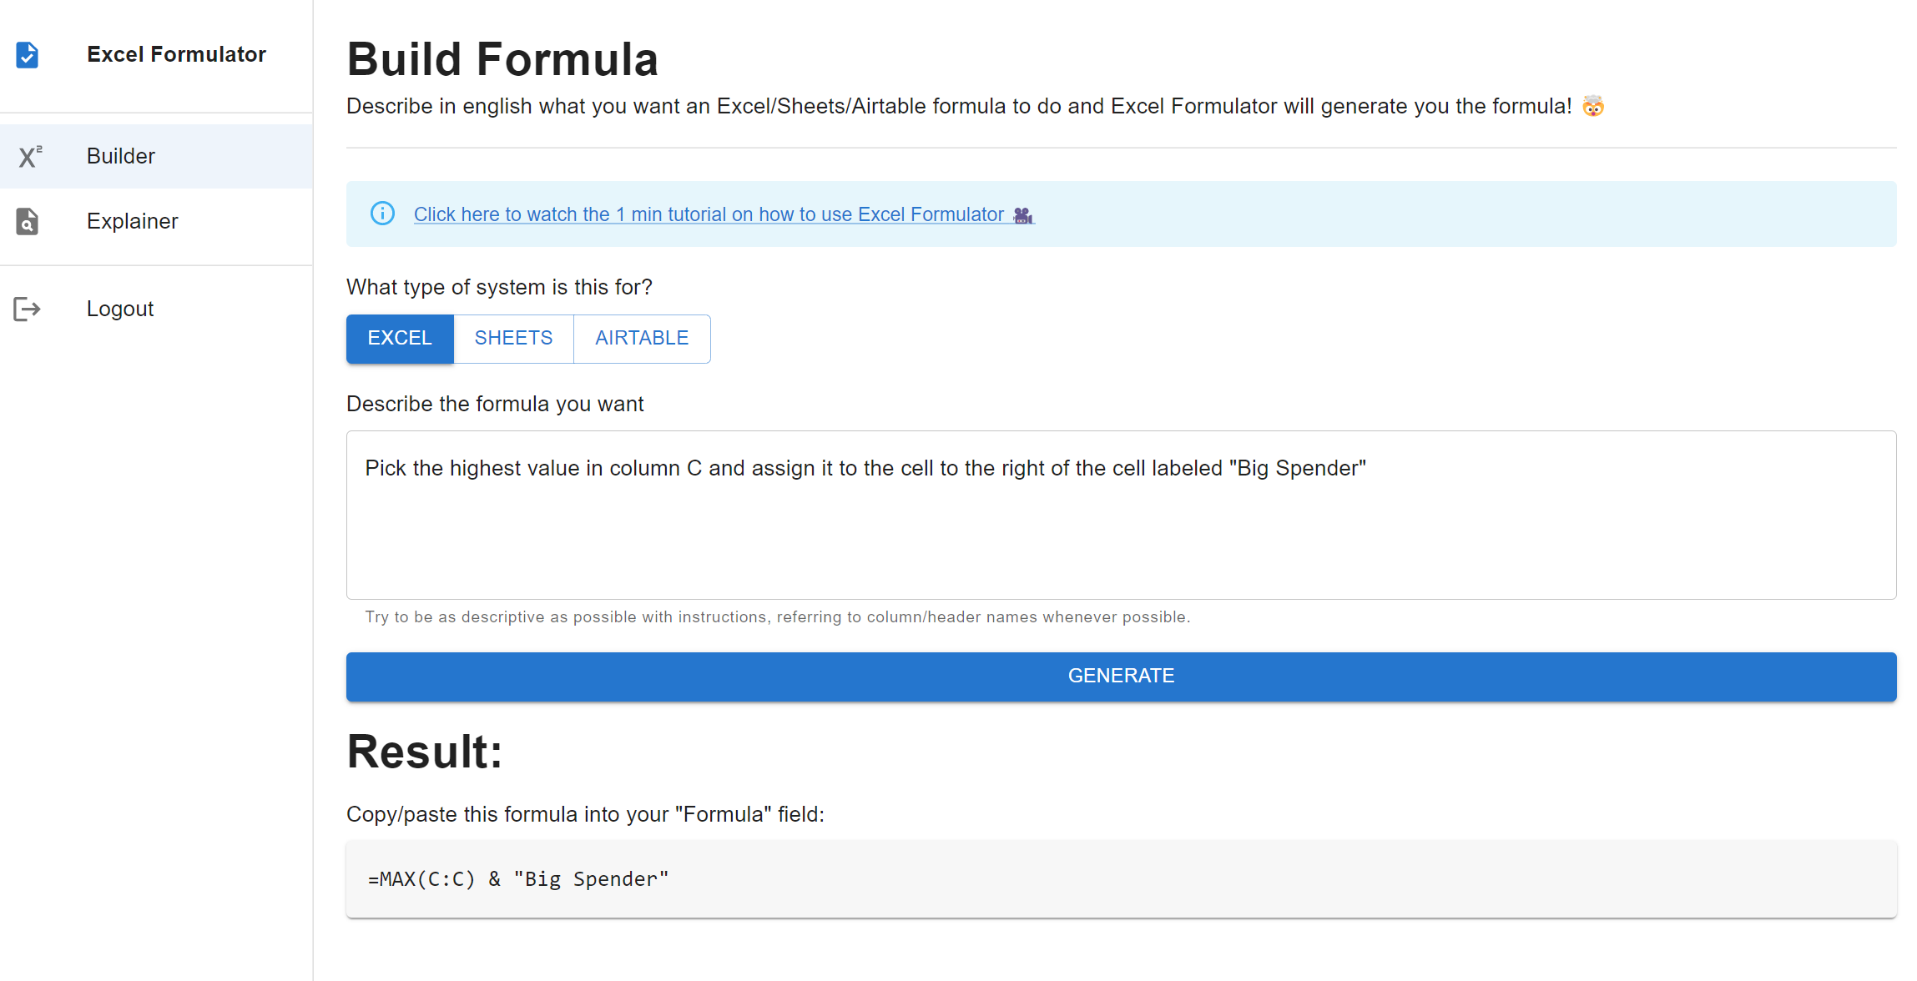
Task: Open the Builder menu item
Action: pyautogui.click(x=156, y=156)
